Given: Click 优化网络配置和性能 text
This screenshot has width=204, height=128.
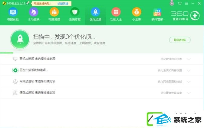Looking at the screenshot, I should click(170, 82).
